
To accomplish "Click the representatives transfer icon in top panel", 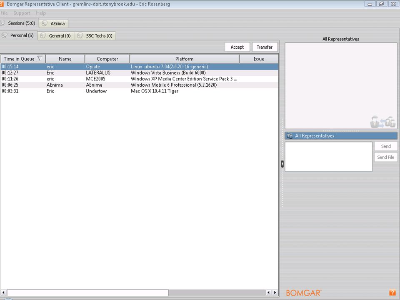I will 383,122.
